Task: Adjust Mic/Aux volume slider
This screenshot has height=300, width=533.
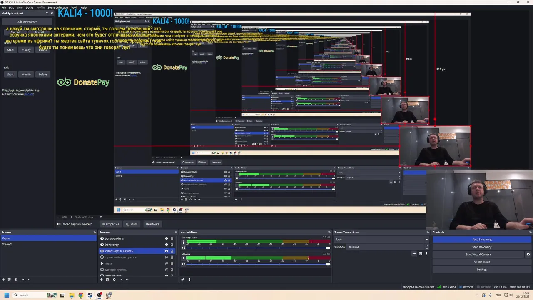Action: point(258,264)
